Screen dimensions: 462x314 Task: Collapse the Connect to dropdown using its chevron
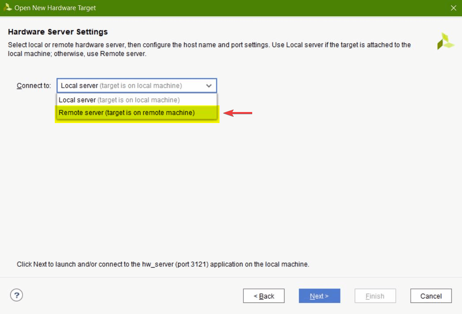point(209,86)
